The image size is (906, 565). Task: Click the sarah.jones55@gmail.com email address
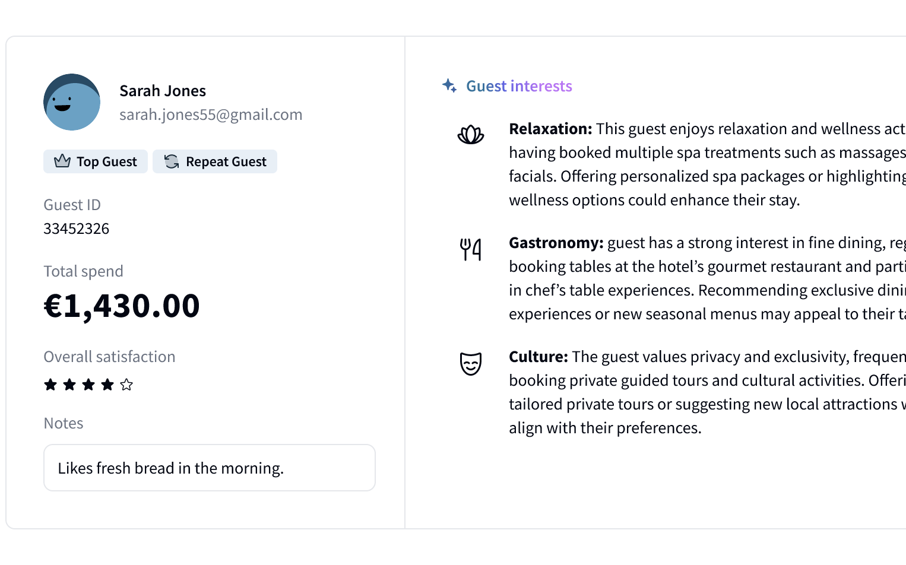[211, 115]
